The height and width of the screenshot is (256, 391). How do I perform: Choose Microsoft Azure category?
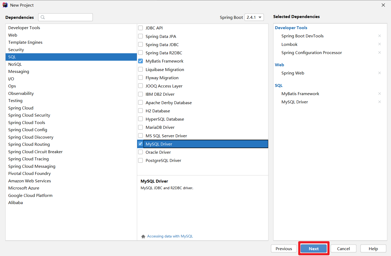click(x=71, y=188)
